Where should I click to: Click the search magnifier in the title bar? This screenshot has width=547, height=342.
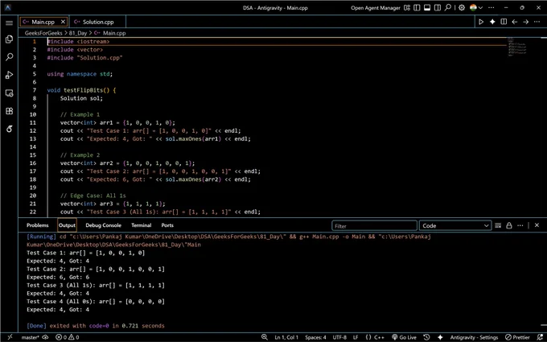point(448,8)
